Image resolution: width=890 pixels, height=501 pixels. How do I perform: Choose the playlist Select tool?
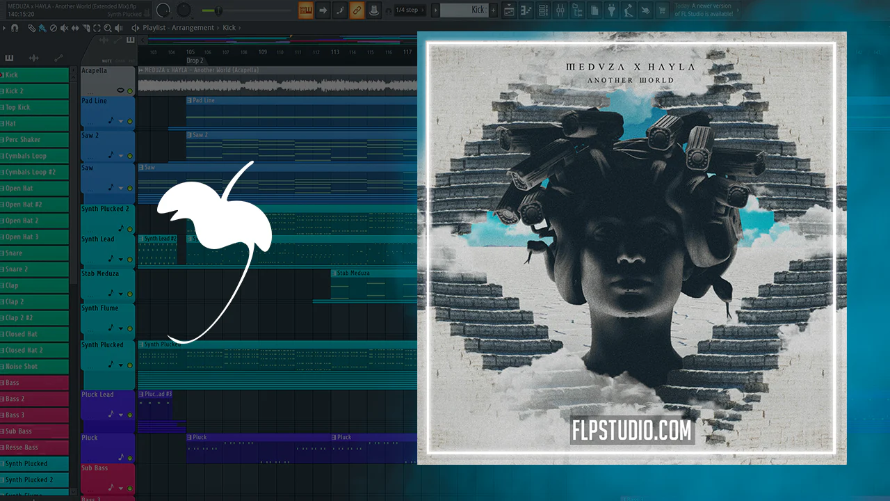pyautogui.click(x=97, y=28)
